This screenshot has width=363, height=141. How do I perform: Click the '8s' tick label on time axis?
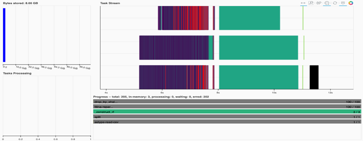[218, 92]
